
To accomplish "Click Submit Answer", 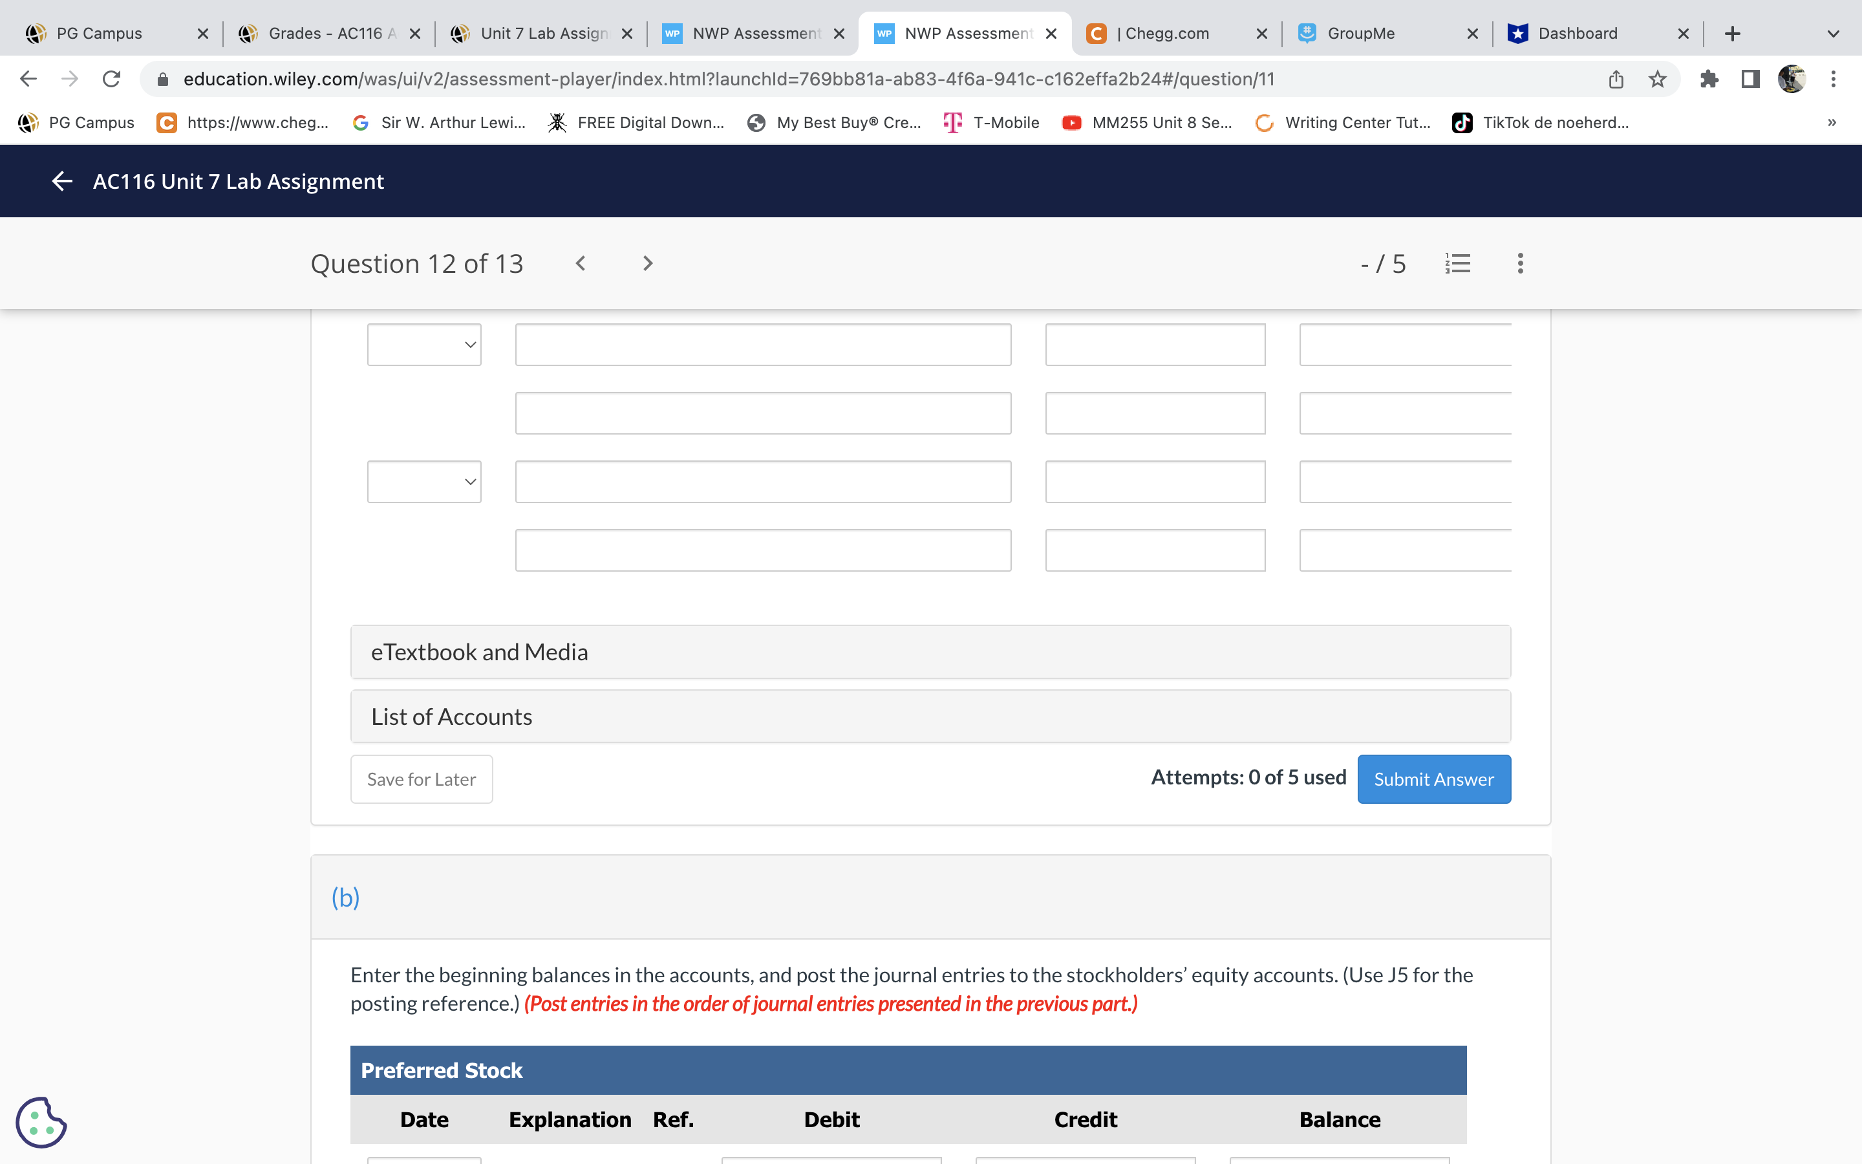I will (x=1433, y=779).
